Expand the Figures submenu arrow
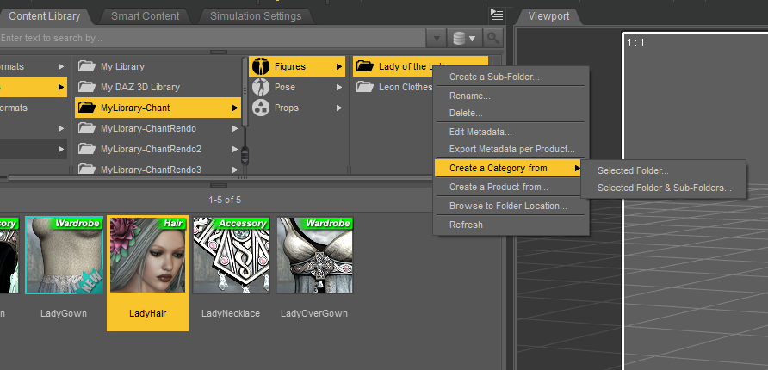This screenshot has height=370, width=768. pos(339,66)
